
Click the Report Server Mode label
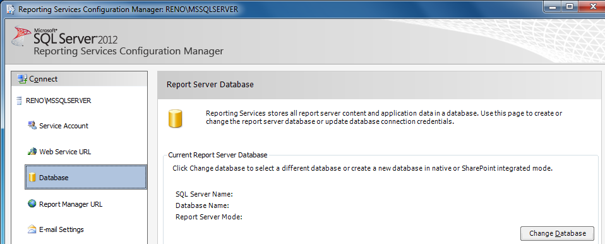pyautogui.click(x=208, y=217)
